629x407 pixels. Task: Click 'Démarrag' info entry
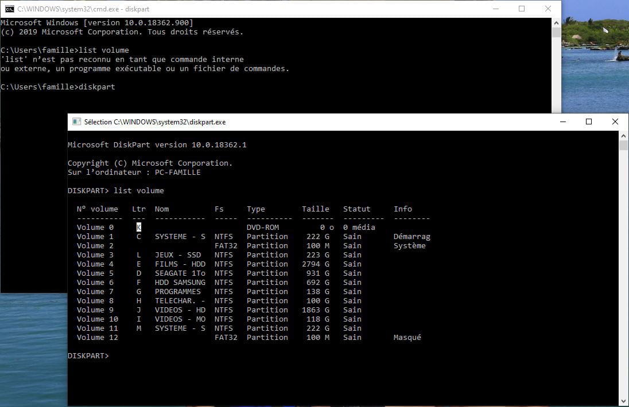412,237
